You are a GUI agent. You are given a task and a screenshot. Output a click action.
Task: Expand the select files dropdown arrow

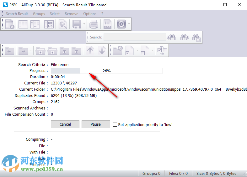click(x=137, y=50)
